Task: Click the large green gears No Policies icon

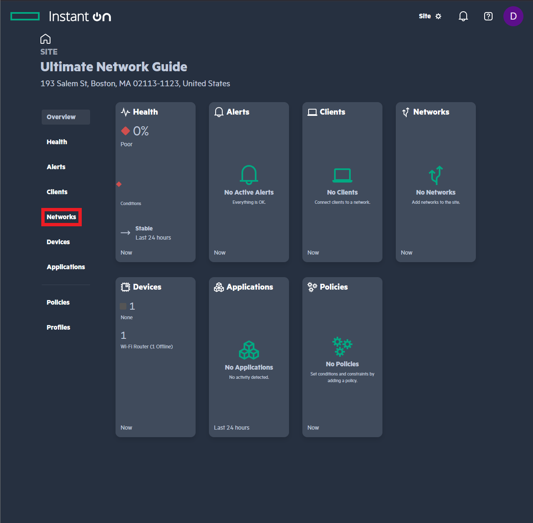Action: tap(342, 347)
